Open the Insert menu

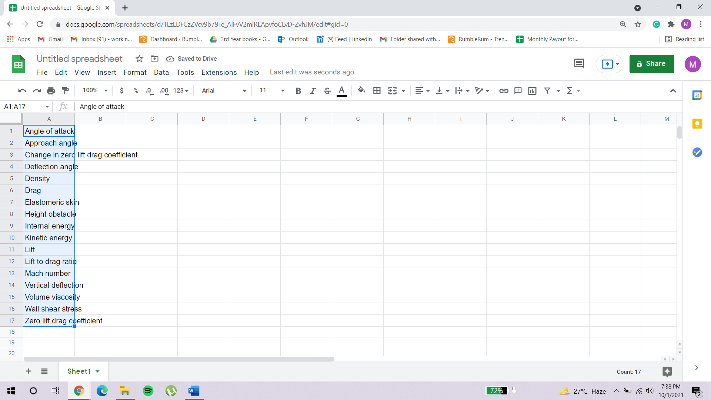click(x=107, y=73)
